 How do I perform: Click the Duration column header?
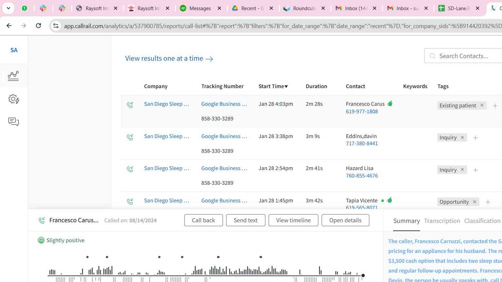point(316,86)
